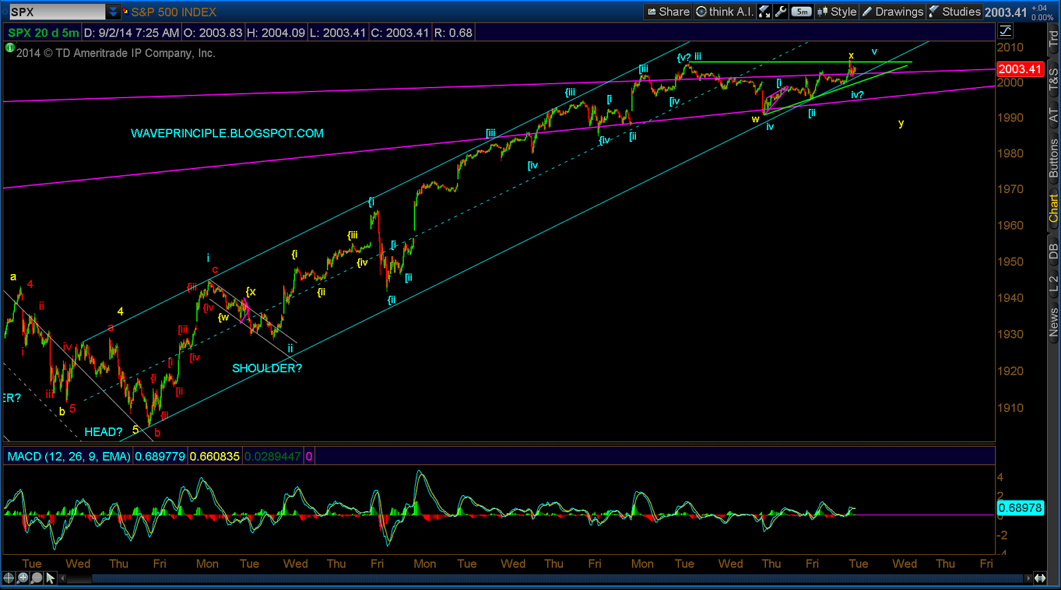Open the T&S side tab
Screen dimensions: 1061x590
[1053, 80]
